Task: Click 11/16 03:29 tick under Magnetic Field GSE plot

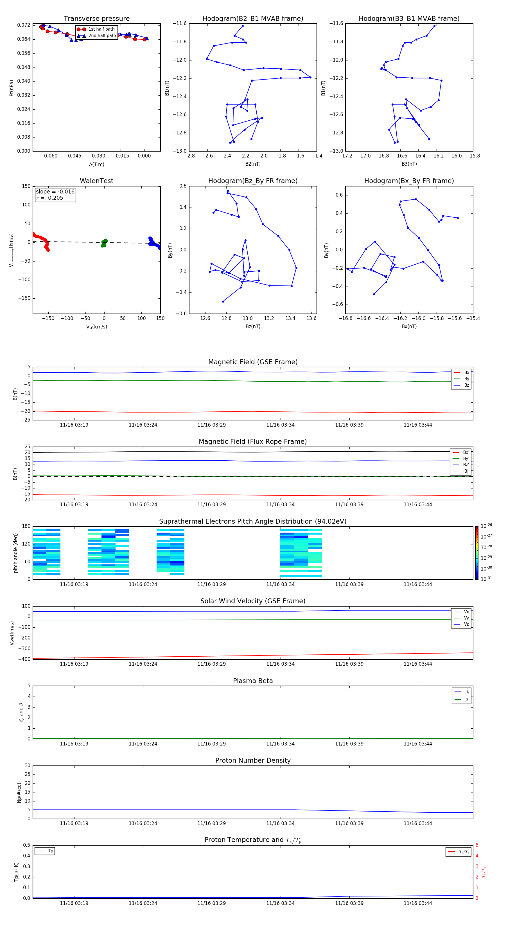Action: pyautogui.click(x=211, y=425)
